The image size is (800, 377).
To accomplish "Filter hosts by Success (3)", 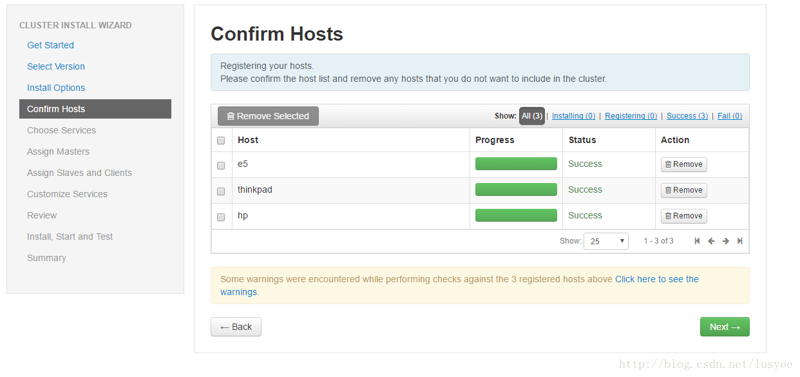I will point(687,116).
